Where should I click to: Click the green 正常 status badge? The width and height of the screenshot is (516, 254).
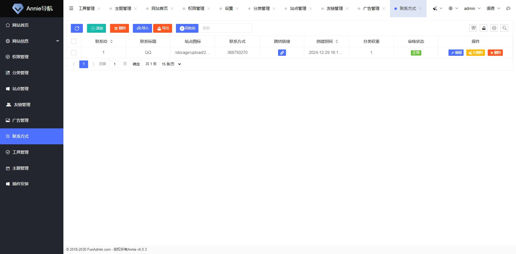[x=416, y=53]
